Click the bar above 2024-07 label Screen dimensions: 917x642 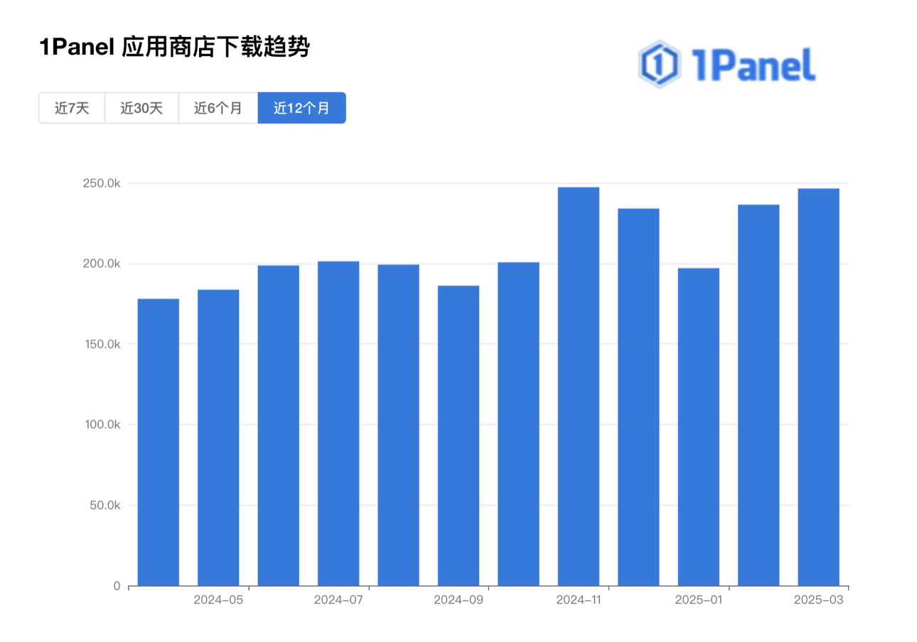pyautogui.click(x=338, y=423)
